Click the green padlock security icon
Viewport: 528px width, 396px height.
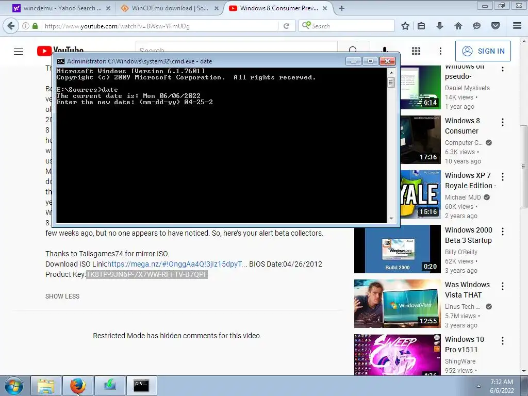coord(35,26)
